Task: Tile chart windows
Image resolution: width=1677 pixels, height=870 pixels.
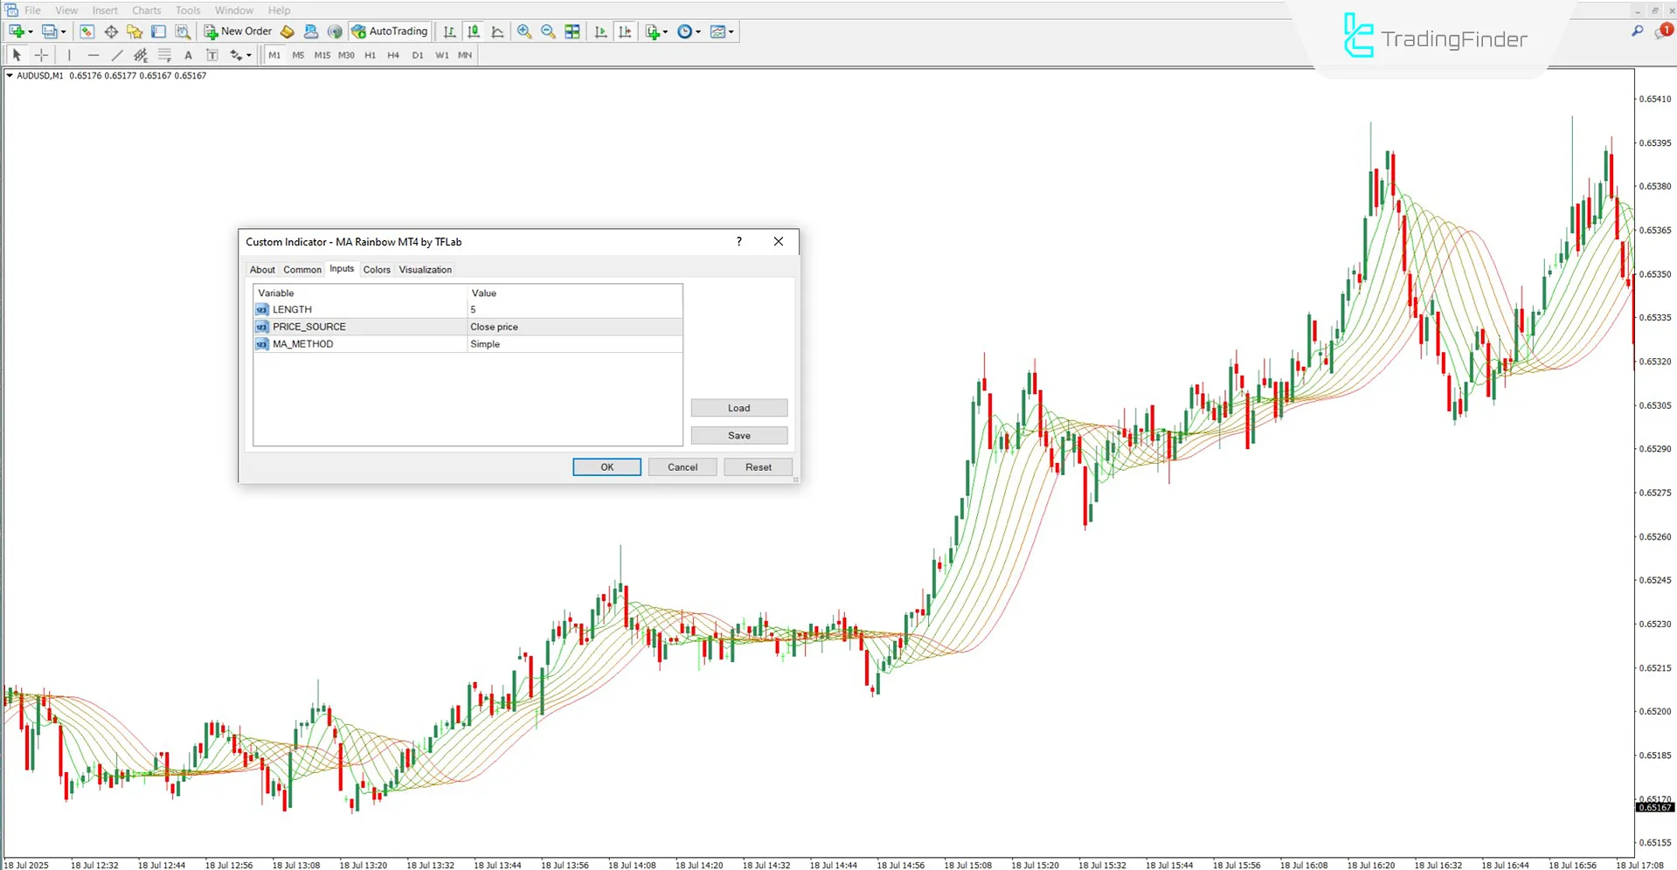Action: [572, 31]
